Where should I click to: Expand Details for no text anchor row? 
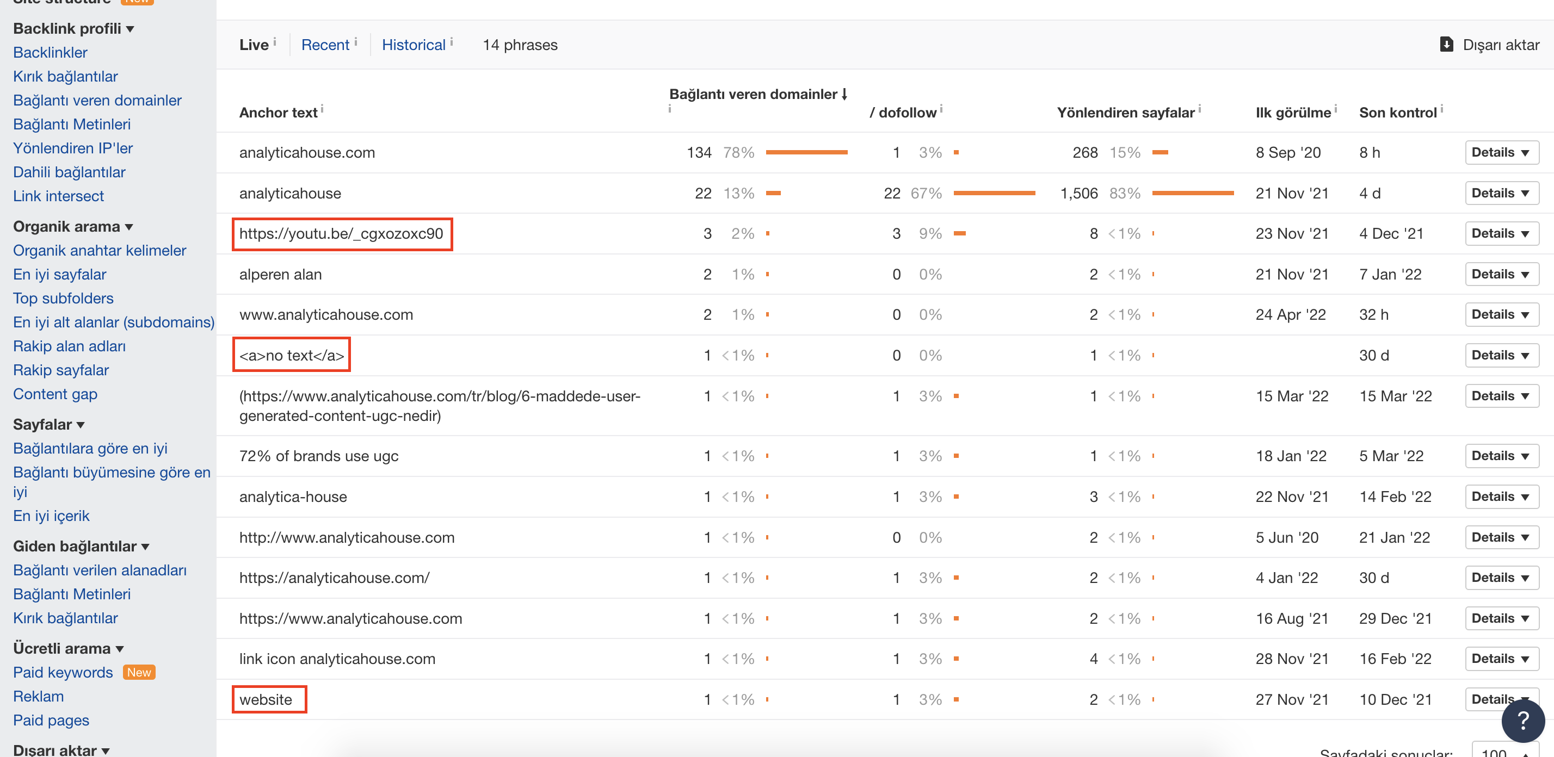click(1502, 355)
